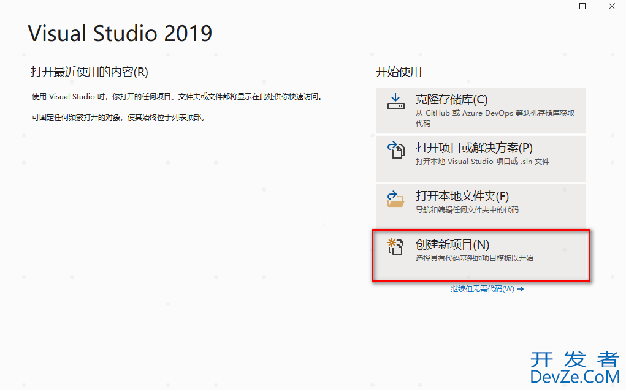Close the Visual Studio start window
The width and height of the screenshot is (626, 390).
611,6
